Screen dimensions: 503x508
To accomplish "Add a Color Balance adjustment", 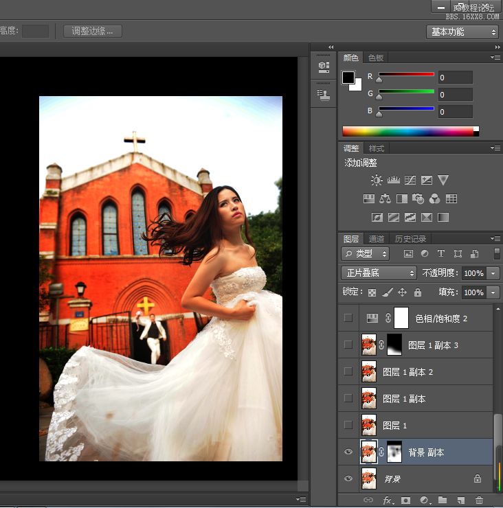I will pos(385,198).
